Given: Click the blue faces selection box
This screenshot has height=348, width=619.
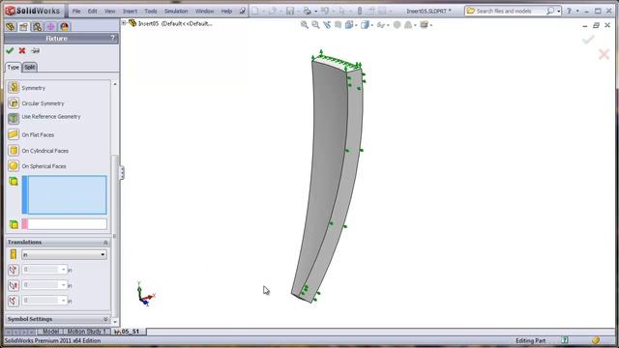Looking at the screenshot, I should pyautogui.click(x=65, y=195).
